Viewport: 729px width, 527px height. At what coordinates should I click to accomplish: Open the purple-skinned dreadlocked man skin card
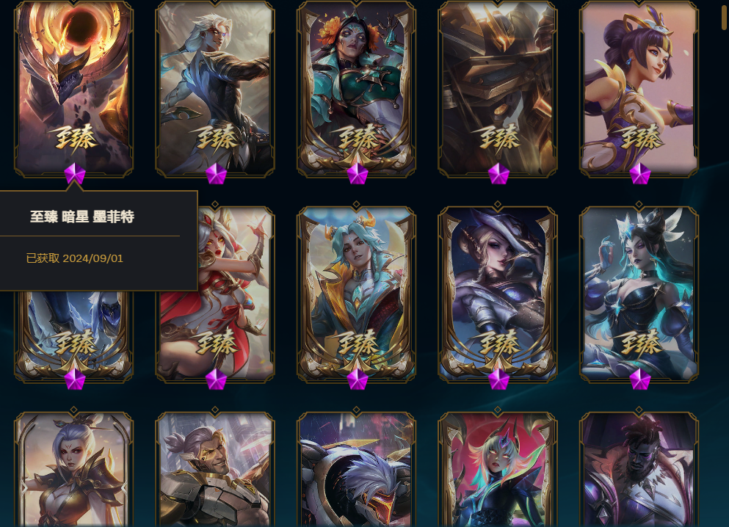pyautogui.click(x=639, y=469)
